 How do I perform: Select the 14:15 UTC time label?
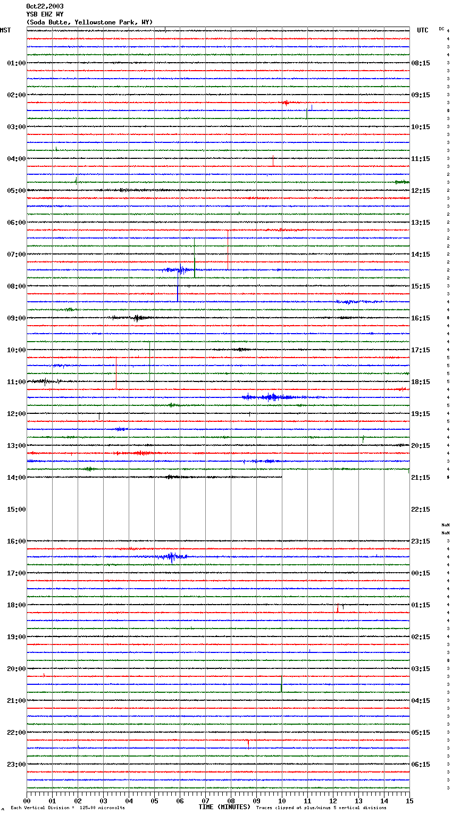[x=421, y=254]
